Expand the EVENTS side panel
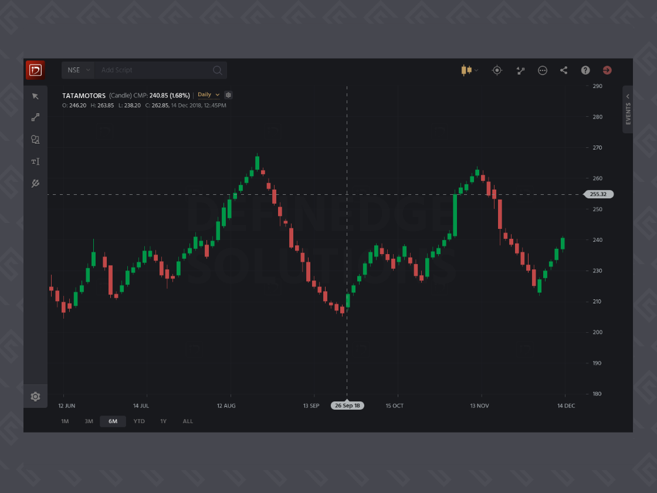657x493 pixels. pos(628,109)
